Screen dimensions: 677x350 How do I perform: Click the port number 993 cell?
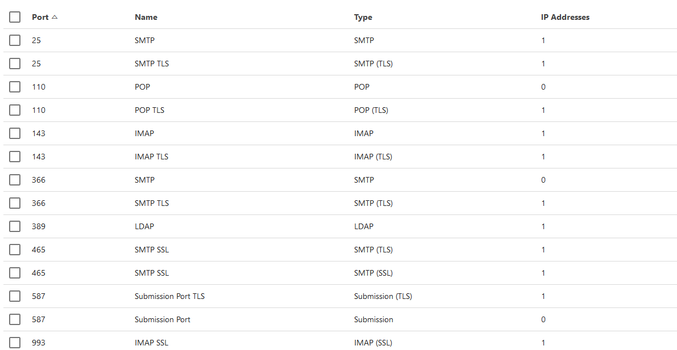tap(39, 343)
